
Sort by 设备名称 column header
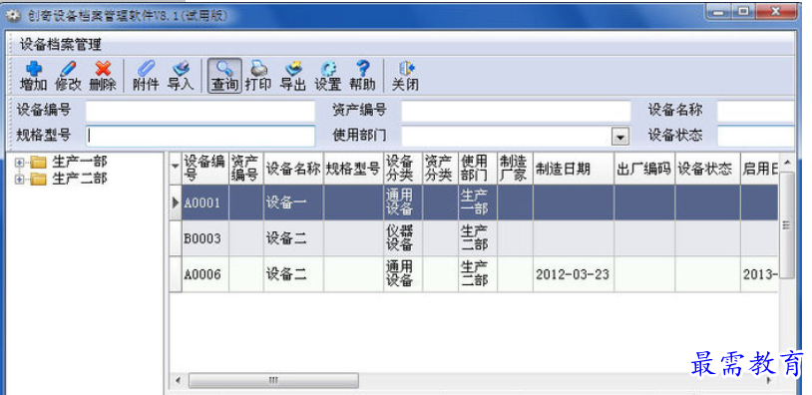coord(293,169)
